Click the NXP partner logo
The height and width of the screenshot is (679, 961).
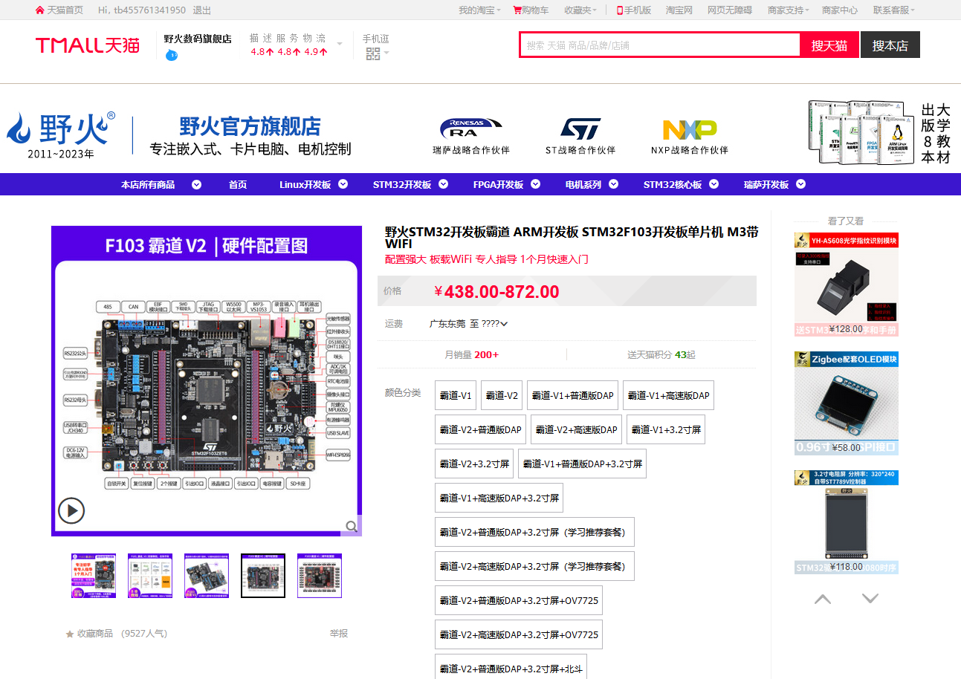pos(690,129)
